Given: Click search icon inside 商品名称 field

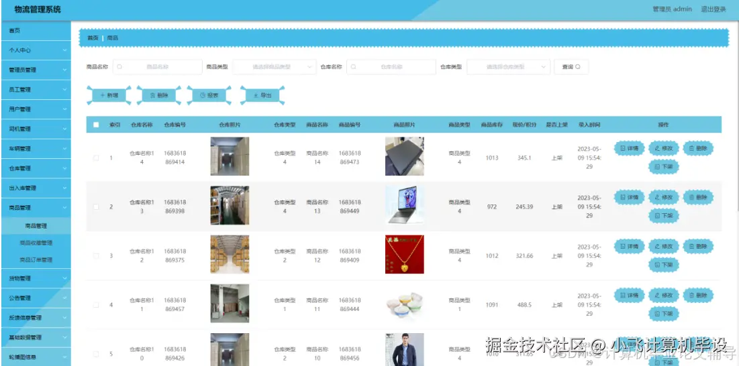Looking at the screenshot, I should click(119, 67).
